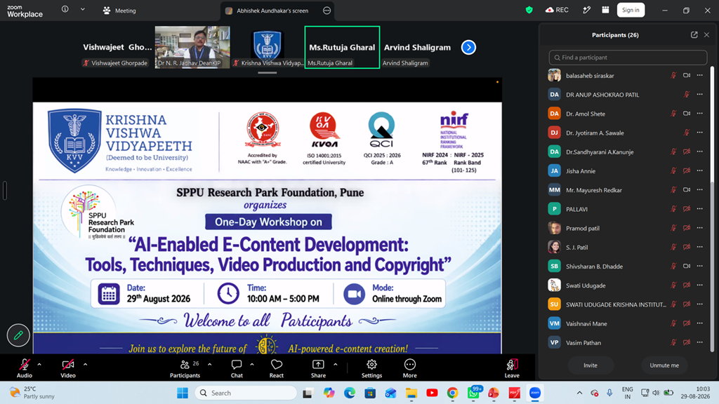
Task: Open Zoom Settings gear
Action: [x=371, y=368]
